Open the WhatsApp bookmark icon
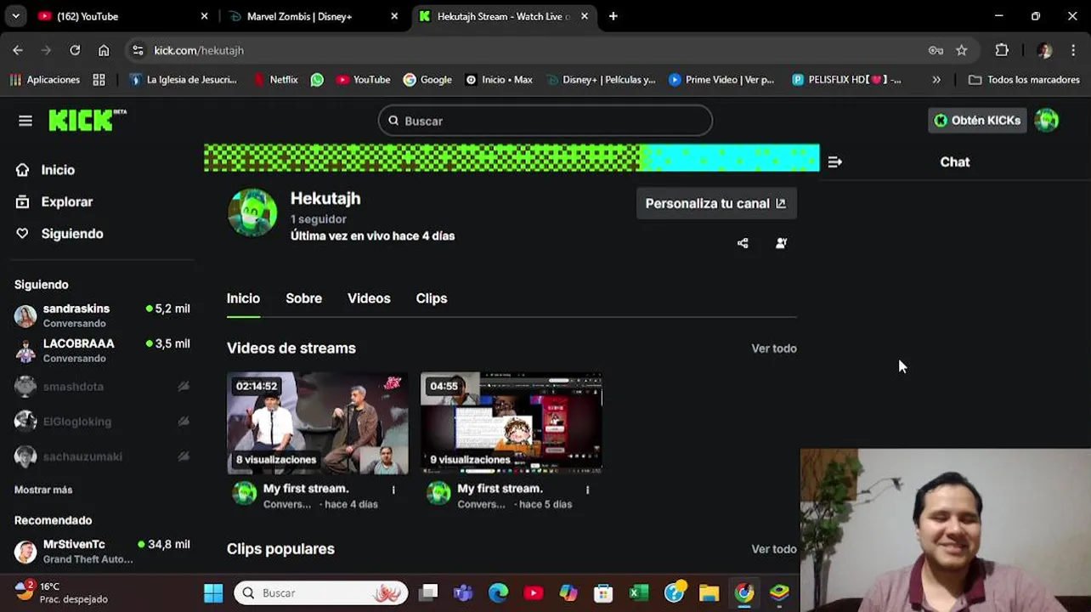Screen dimensions: 1091x612 (317, 80)
